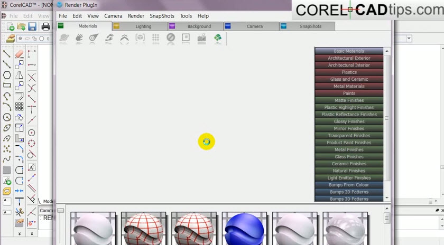
Task: Click the bracketed cube icon in materials toolbar
Action: pyautogui.click(x=140, y=37)
